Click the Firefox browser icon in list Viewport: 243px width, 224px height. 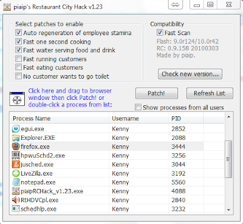coord(16,147)
